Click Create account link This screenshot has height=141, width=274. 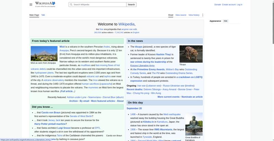(229, 4)
